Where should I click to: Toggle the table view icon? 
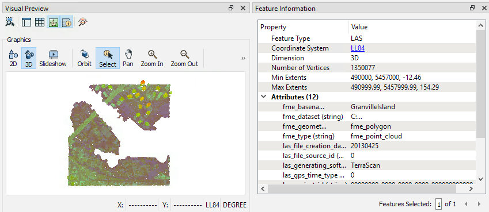(x=40, y=22)
